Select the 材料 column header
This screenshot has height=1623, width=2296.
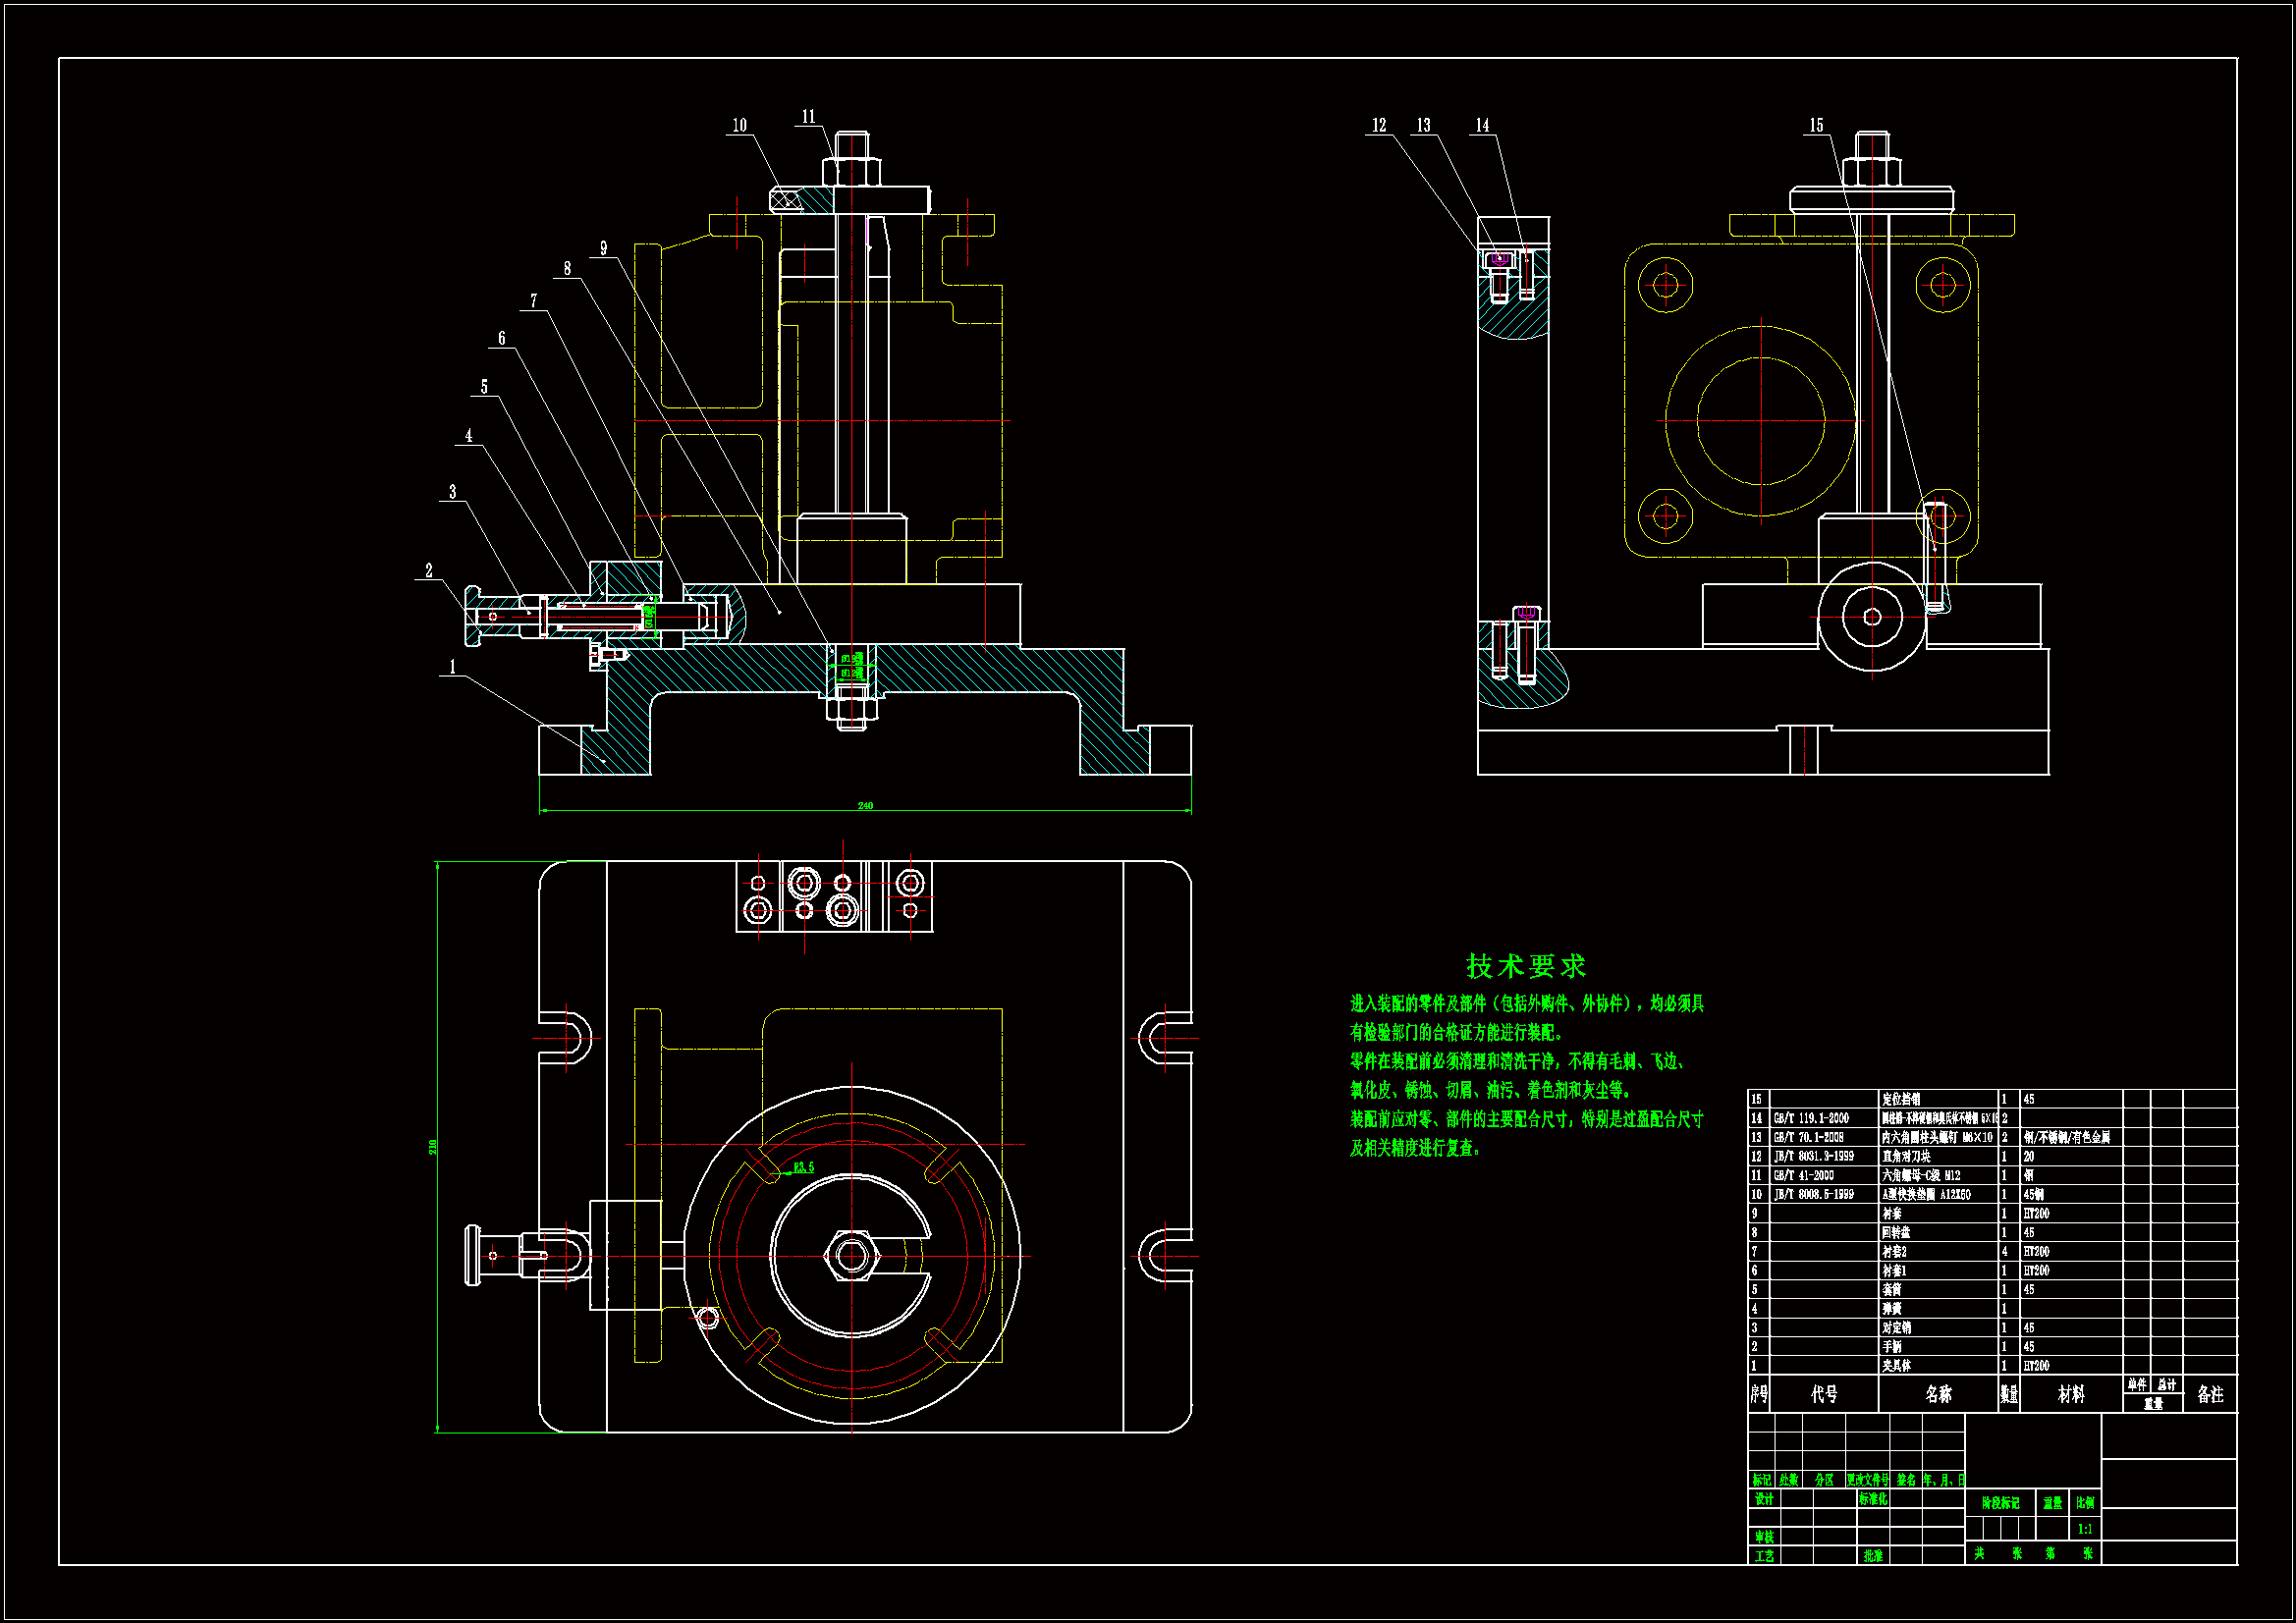pyautogui.click(x=2071, y=1394)
